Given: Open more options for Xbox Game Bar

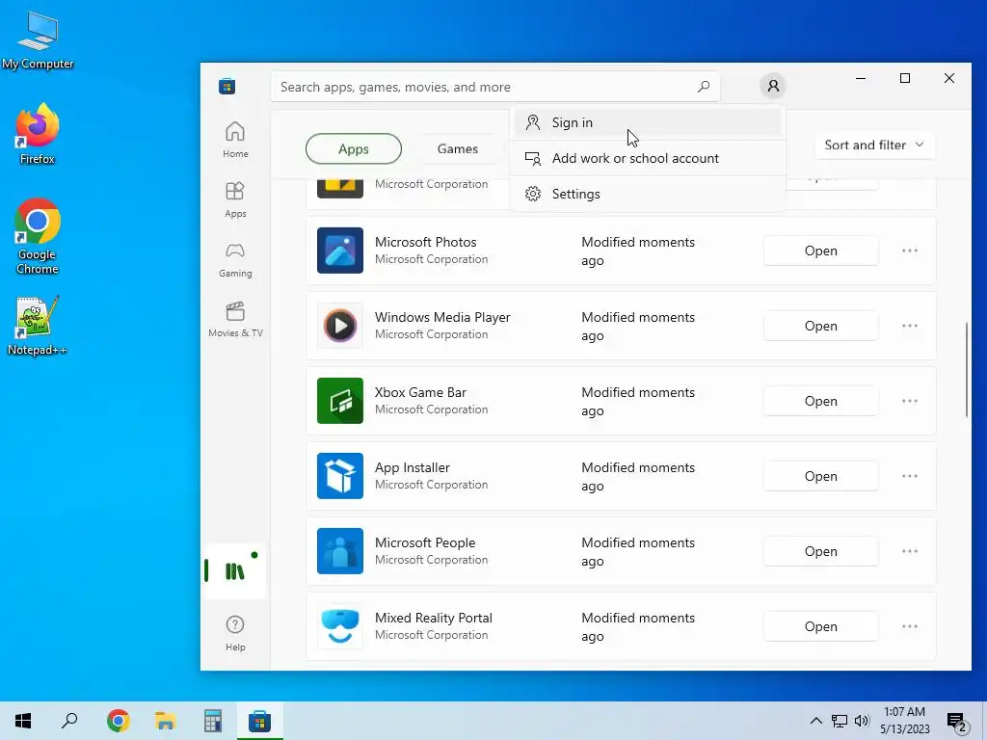Looking at the screenshot, I should [910, 401].
